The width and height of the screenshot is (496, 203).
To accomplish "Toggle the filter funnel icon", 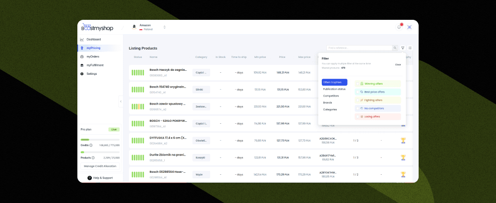I will [x=403, y=48].
